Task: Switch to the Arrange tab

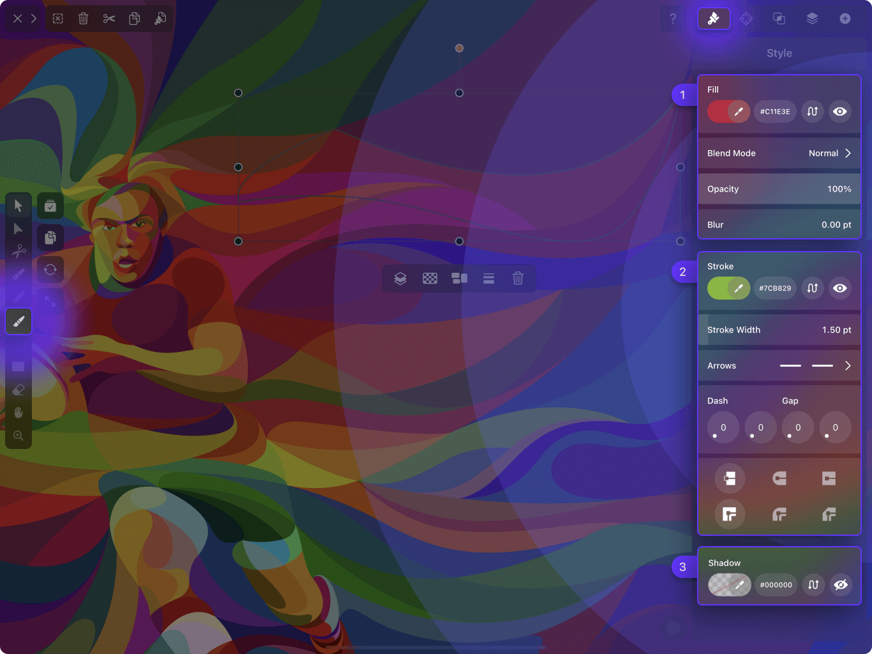Action: [746, 19]
